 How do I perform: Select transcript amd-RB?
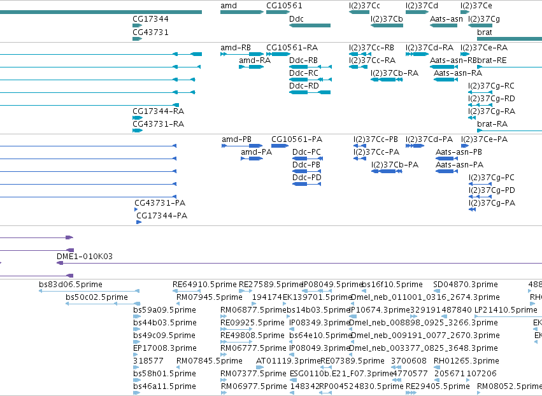pos(236,47)
